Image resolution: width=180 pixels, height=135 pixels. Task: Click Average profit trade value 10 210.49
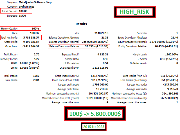(102, 89)
